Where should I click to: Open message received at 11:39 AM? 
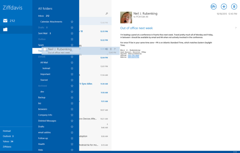(x=95, y=84)
